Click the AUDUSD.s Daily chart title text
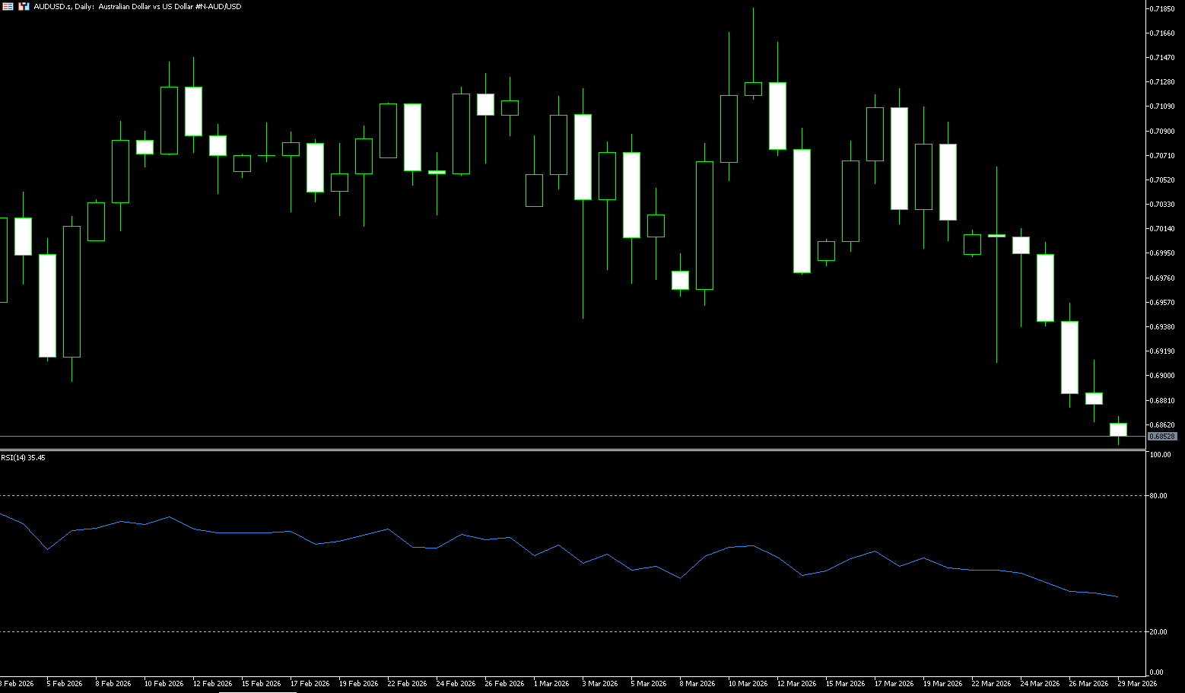 tap(137, 6)
